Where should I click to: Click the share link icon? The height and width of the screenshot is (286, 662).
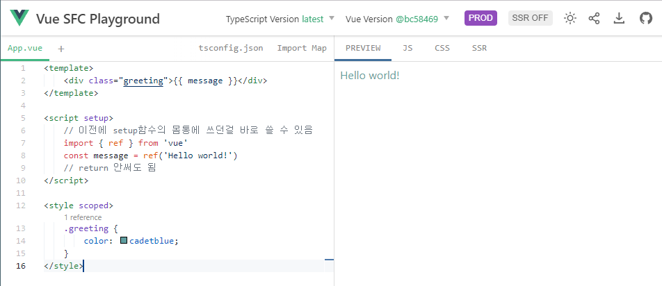(595, 18)
